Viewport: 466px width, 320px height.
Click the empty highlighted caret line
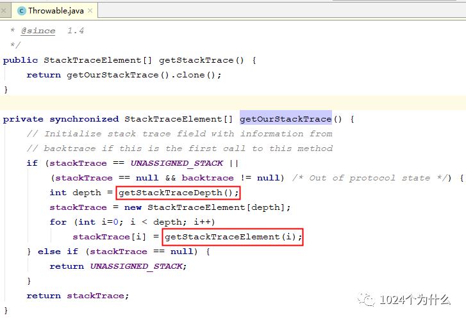(233, 102)
